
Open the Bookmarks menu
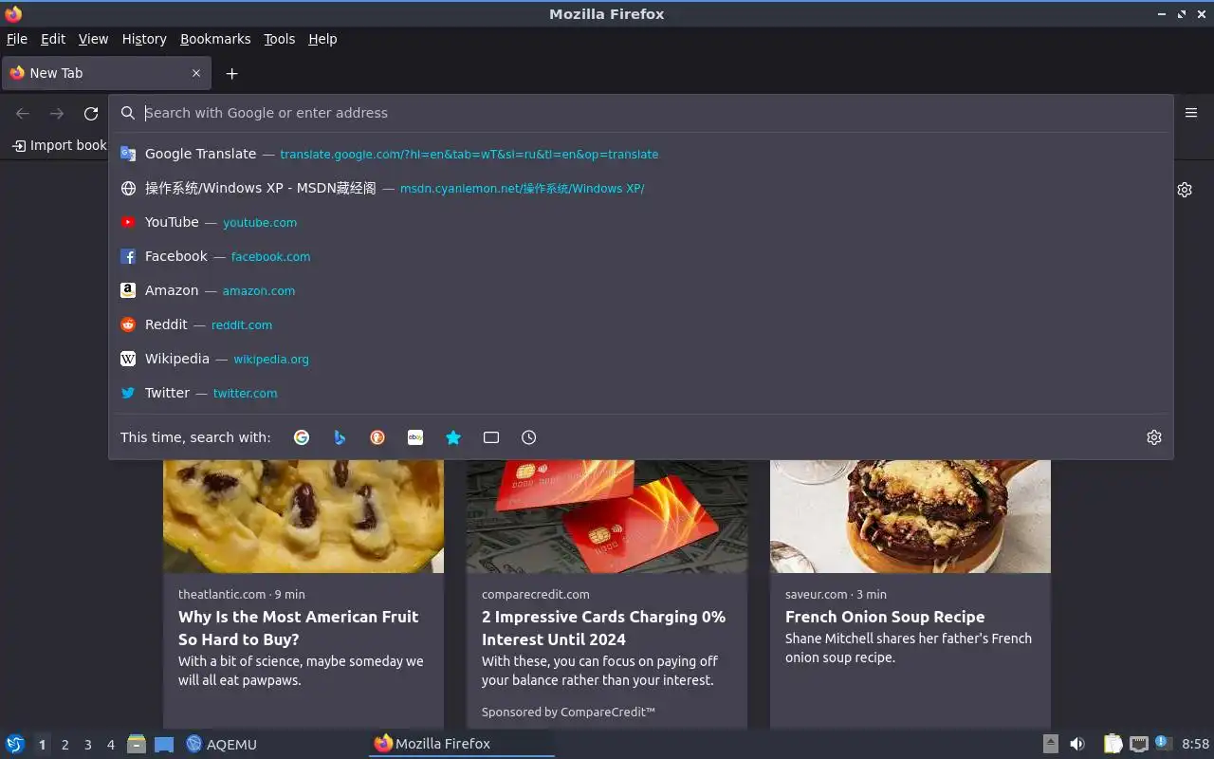[x=215, y=39]
